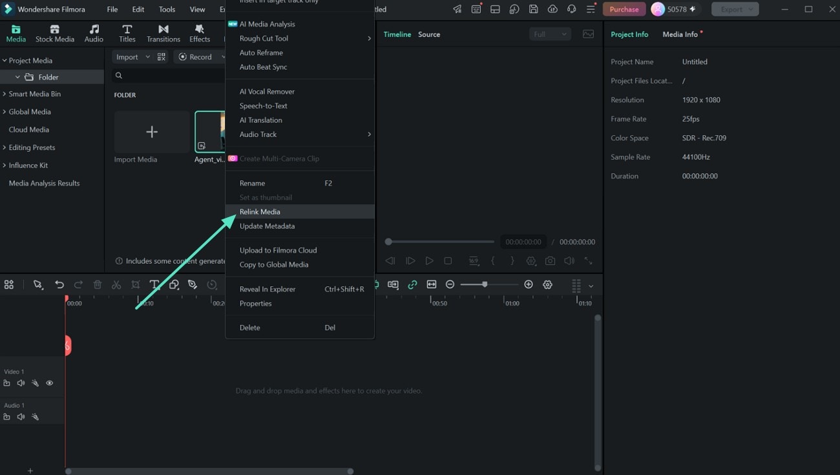Click the preview playback scrubber handle

click(x=388, y=242)
